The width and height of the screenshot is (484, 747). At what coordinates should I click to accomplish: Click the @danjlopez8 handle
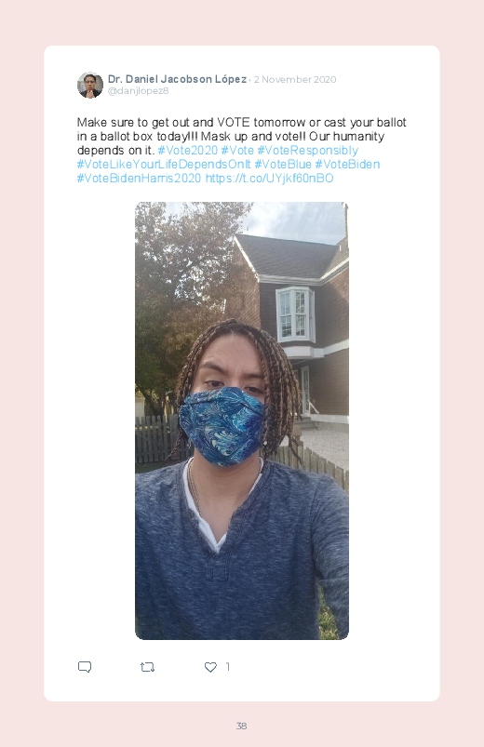pos(138,90)
